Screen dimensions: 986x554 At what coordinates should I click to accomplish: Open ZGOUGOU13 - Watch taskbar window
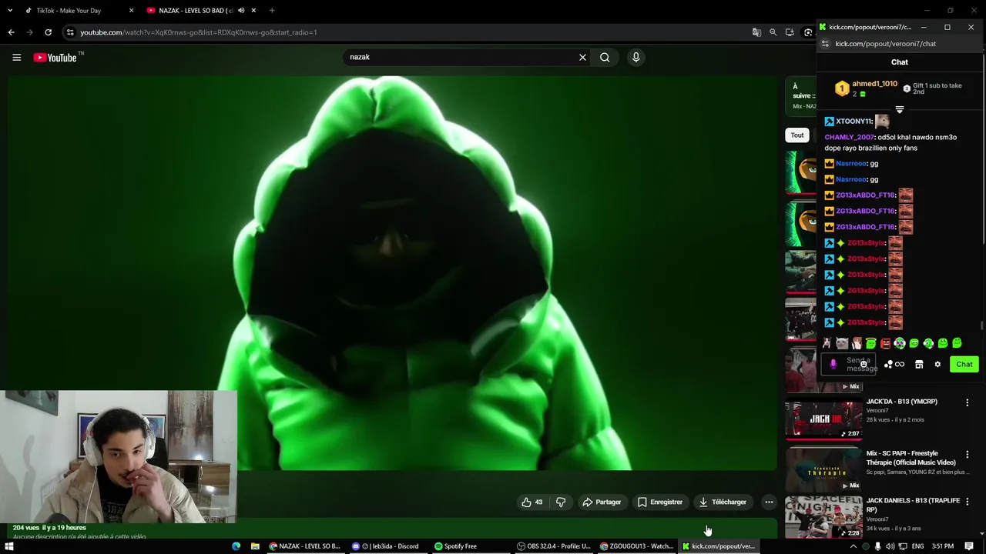coord(636,546)
